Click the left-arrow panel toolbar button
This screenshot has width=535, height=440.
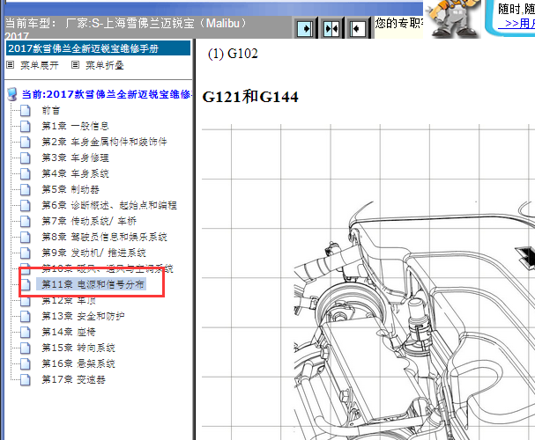(x=358, y=29)
